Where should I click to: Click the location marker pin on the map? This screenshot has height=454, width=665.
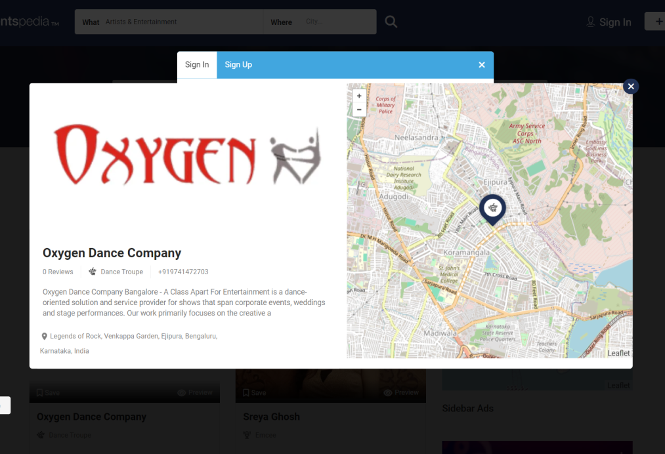click(x=492, y=209)
